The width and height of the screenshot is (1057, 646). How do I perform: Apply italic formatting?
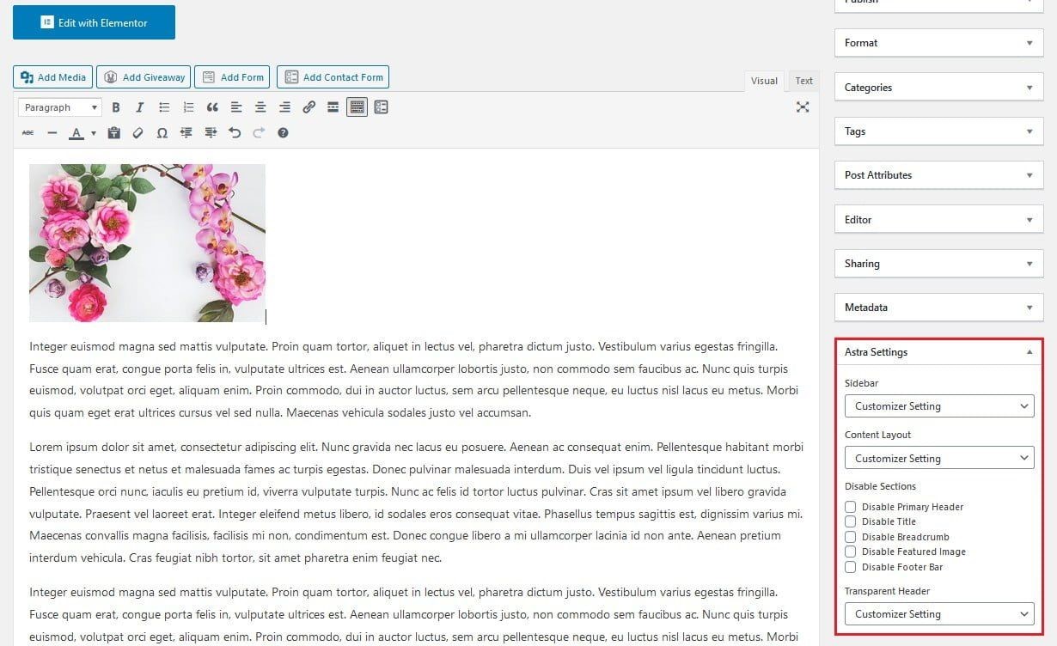click(x=140, y=107)
